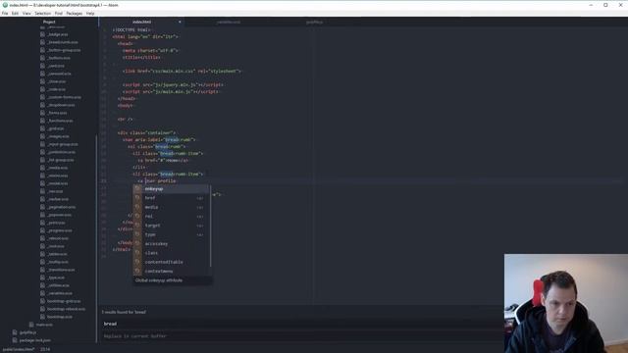Open the Help menu
Screen dimensions: 628x353
click(x=90, y=13)
